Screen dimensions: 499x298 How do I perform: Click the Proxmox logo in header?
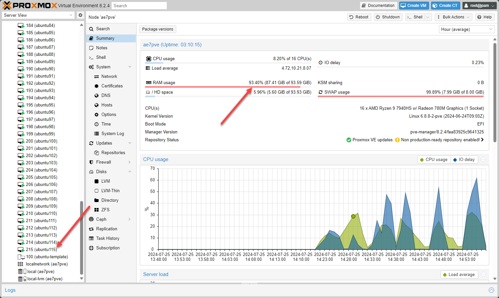[30, 6]
